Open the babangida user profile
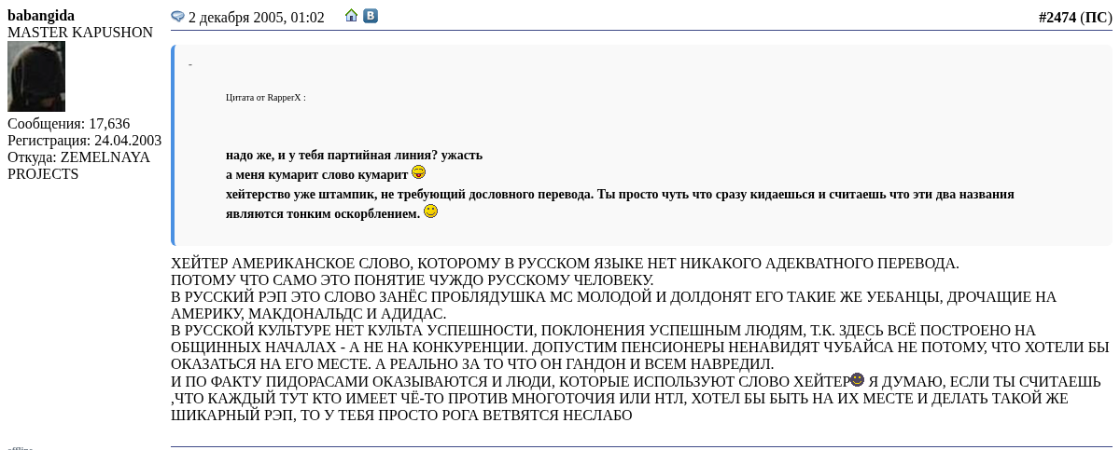 [x=41, y=16]
